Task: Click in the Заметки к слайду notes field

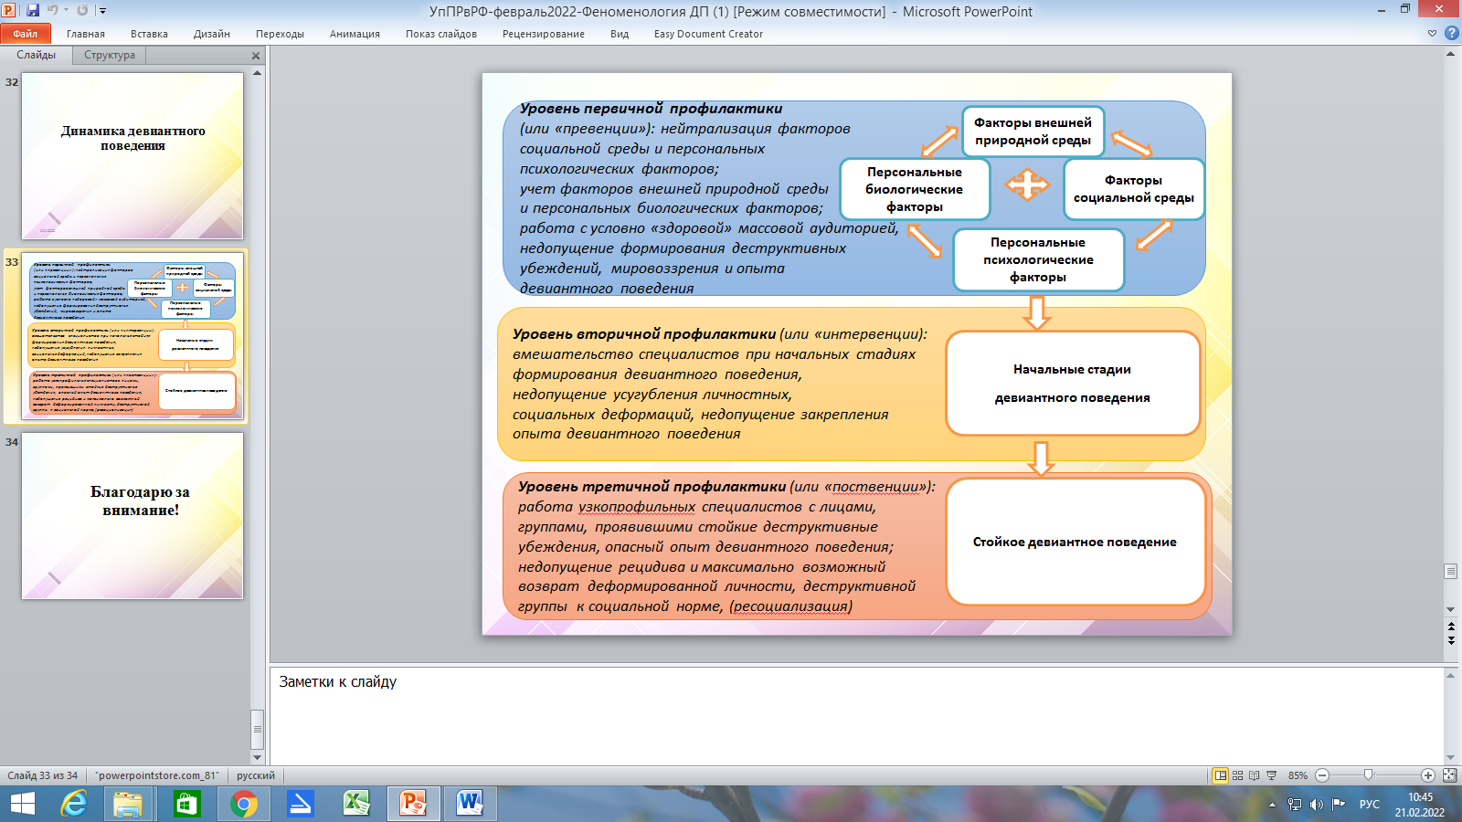Action: coord(855,715)
